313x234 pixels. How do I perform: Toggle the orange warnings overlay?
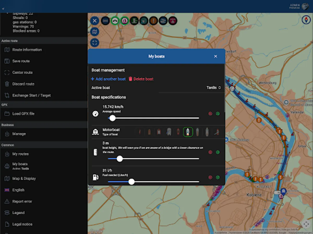(153, 21)
